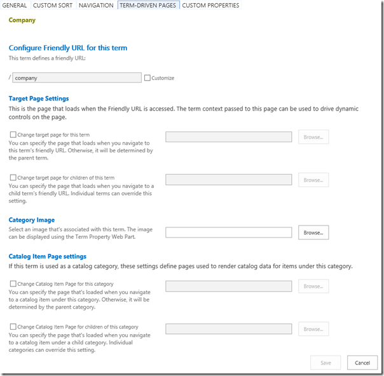
Task: Click Browse for children's target page
Action: 313,180
